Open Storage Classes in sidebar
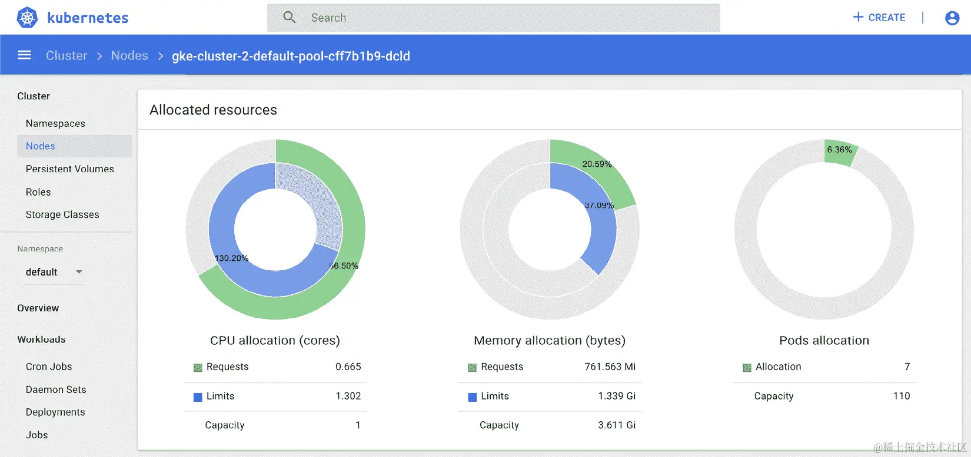This screenshot has height=457, width=971. pos(62,214)
